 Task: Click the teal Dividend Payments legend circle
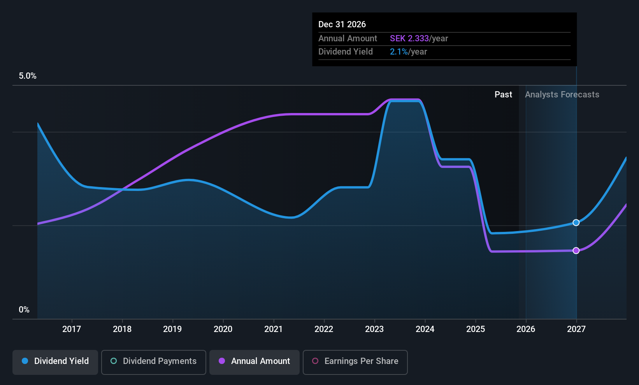(x=114, y=361)
